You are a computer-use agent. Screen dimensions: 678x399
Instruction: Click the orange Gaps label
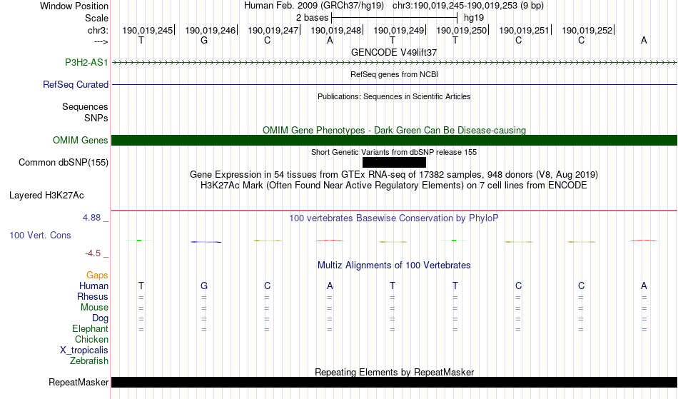click(x=97, y=276)
